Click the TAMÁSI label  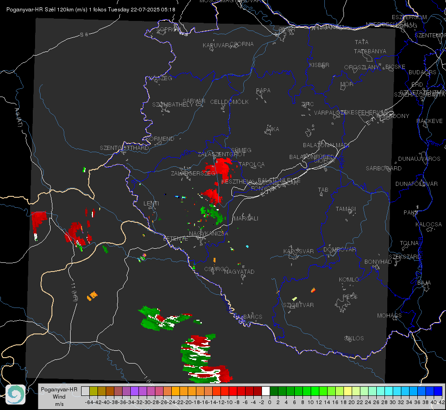click(346, 209)
